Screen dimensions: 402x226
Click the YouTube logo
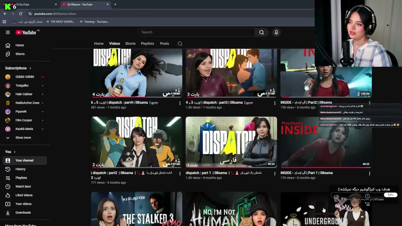(x=26, y=32)
